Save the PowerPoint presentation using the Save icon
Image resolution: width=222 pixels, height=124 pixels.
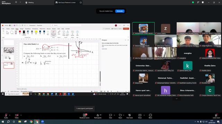point(15,25)
